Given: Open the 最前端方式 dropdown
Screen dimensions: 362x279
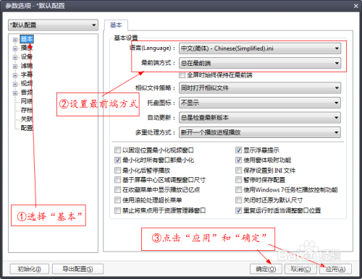Looking at the screenshot, I should coord(260,63).
